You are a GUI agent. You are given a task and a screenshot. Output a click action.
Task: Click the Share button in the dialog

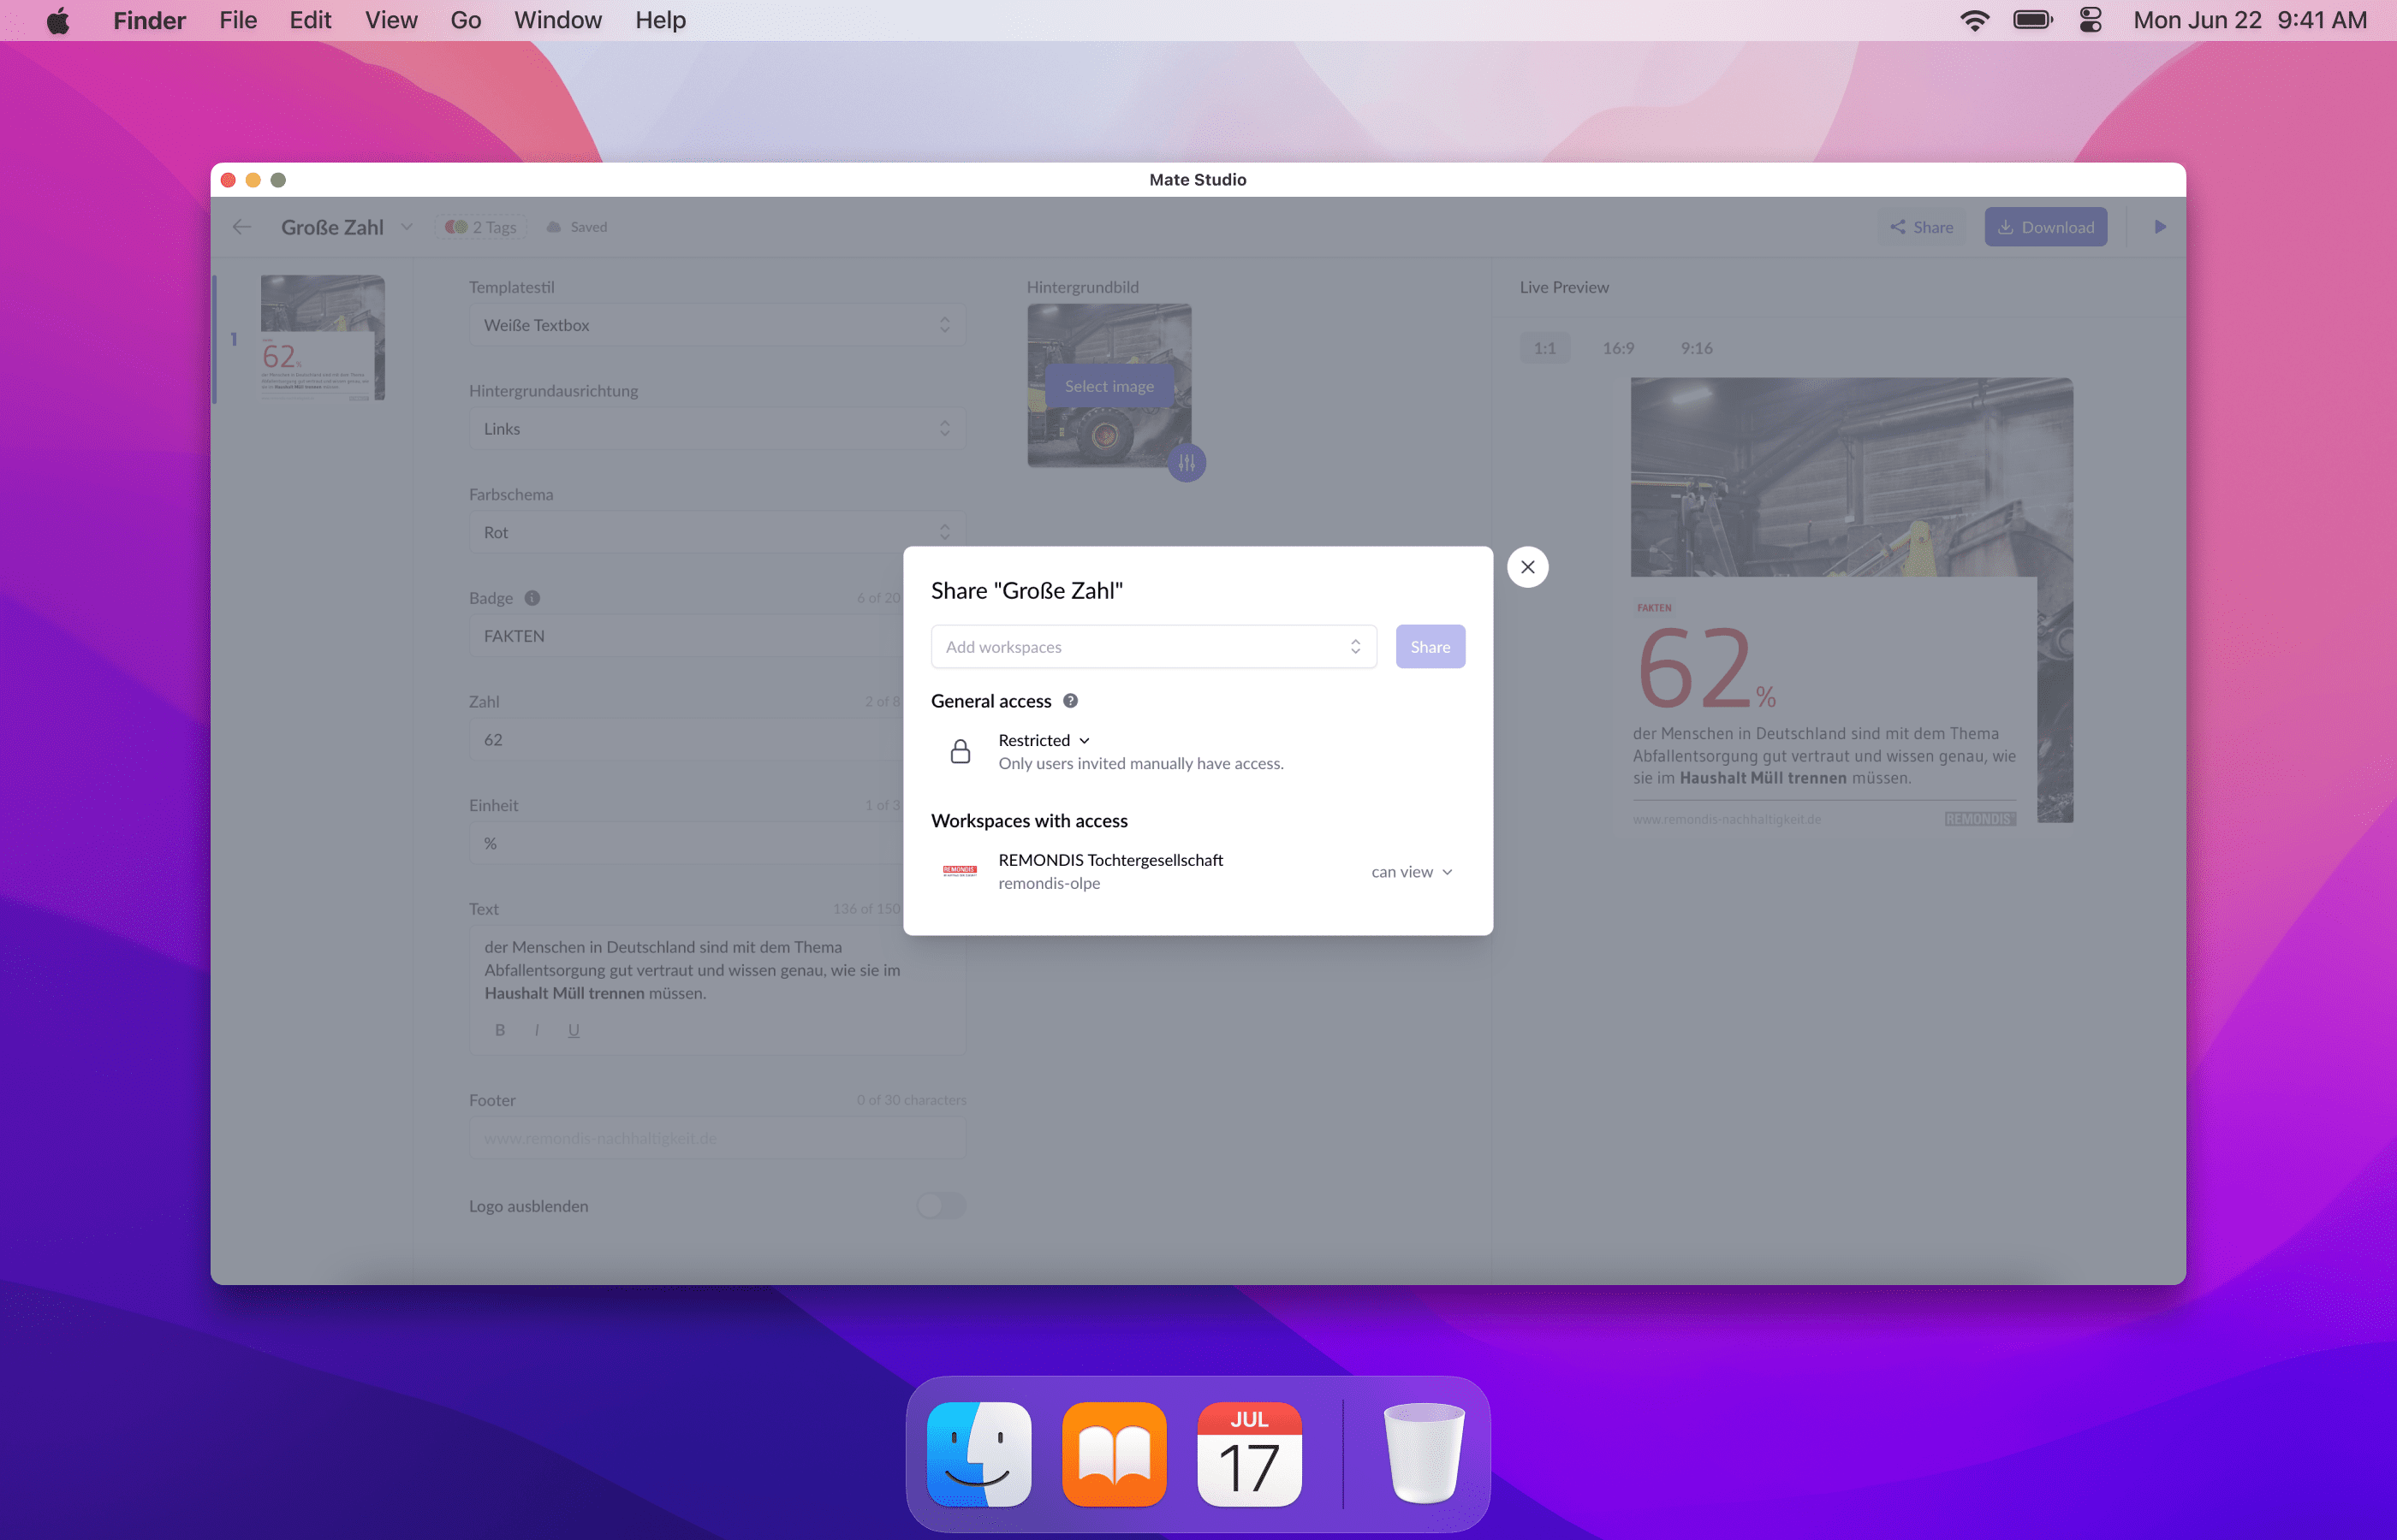(x=1430, y=647)
